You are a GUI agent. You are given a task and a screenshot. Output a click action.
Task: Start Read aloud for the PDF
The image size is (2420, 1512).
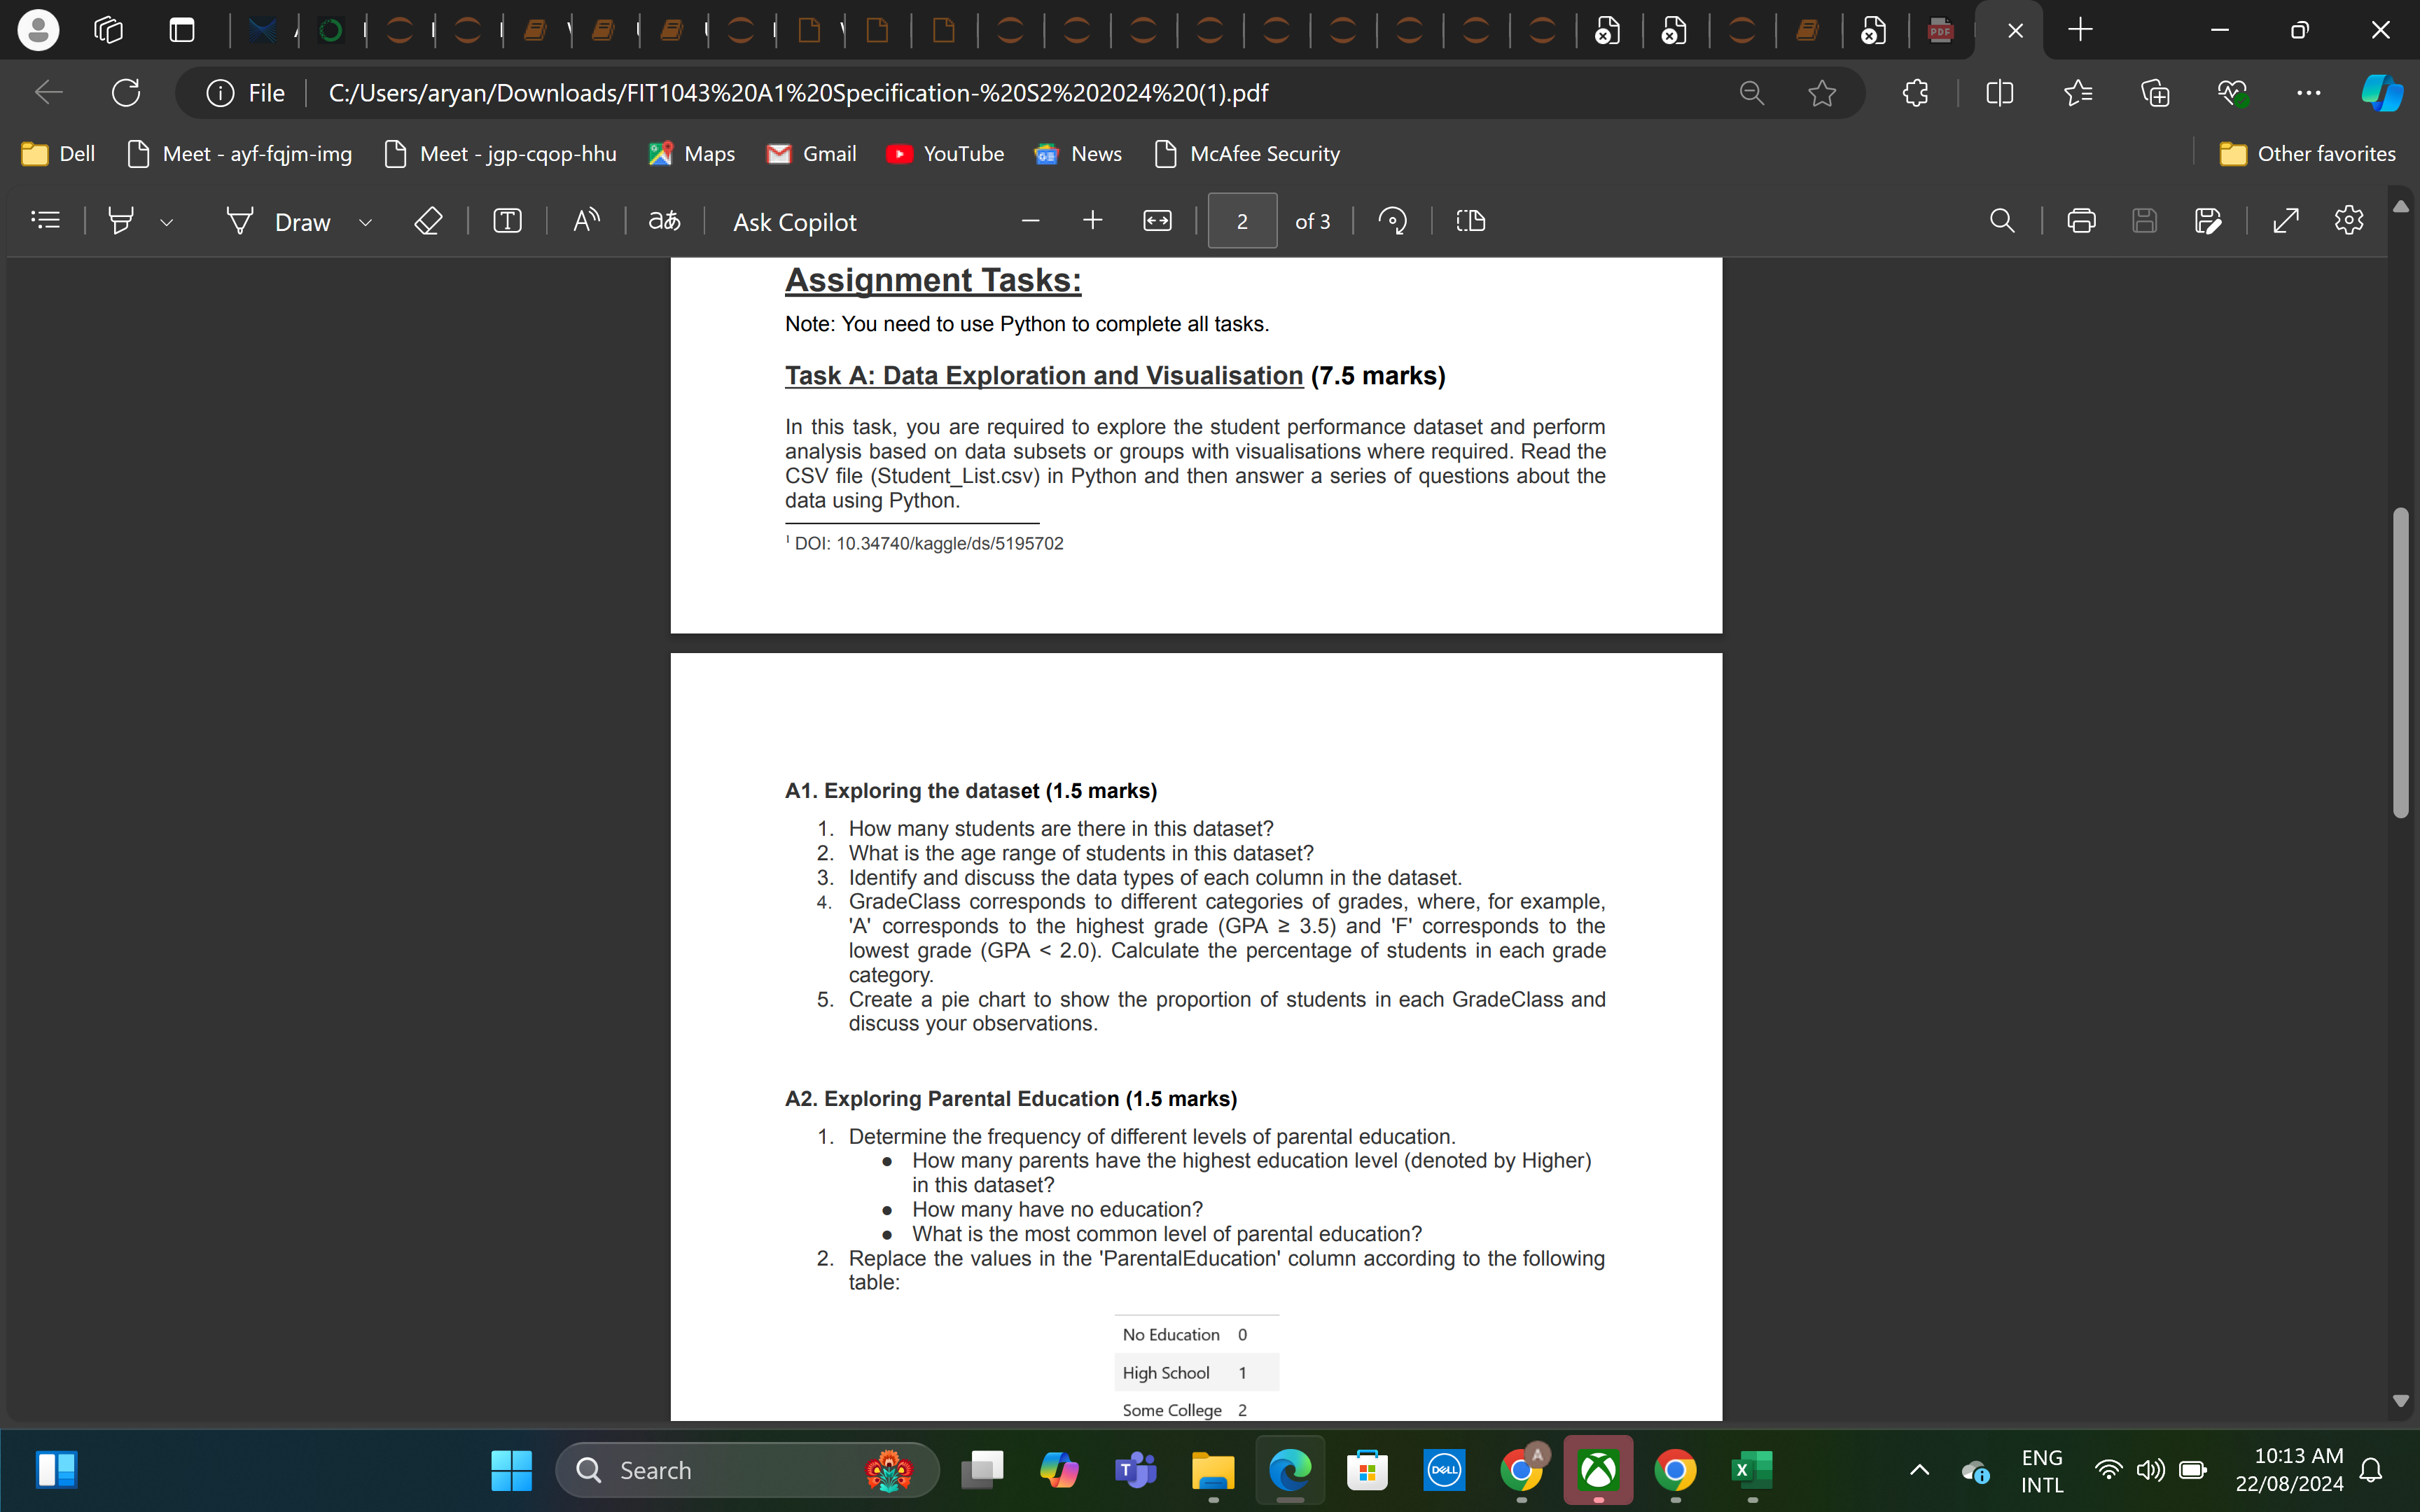tap(586, 220)
